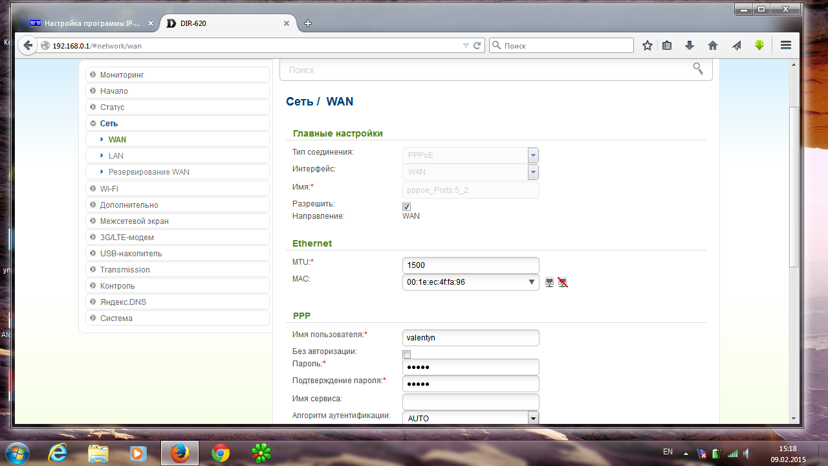Click the battery power tray icon
828x466 pixels.
tap(717, 453)
